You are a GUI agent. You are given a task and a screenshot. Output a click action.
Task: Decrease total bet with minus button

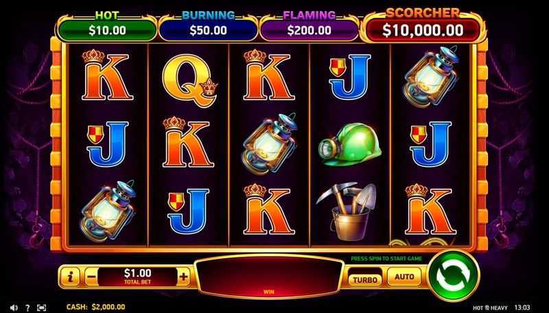pos(91,277)
